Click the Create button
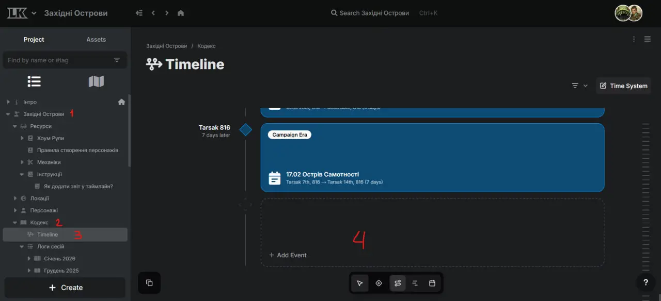Viewport: 661px width, 301px height. (x=65, y=288)
